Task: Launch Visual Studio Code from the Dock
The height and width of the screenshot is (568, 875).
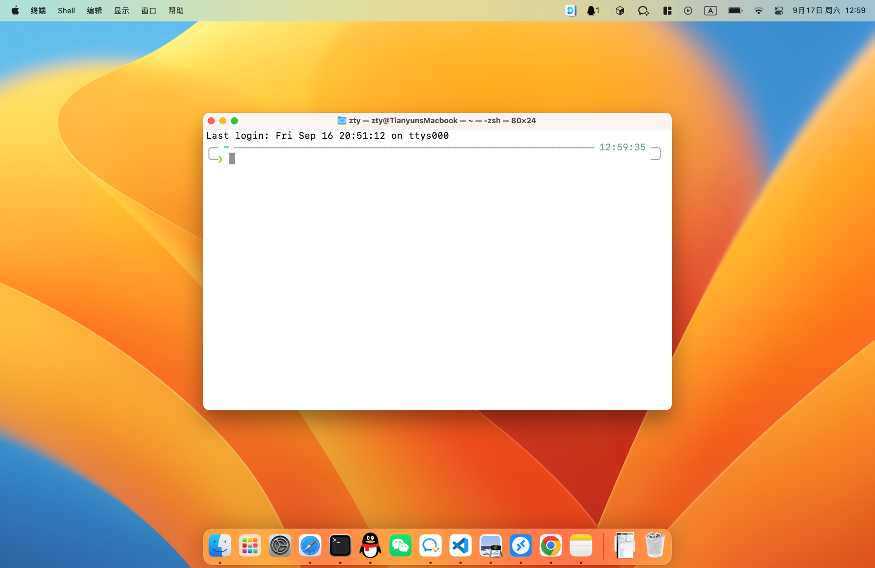Action: (460, 546)
